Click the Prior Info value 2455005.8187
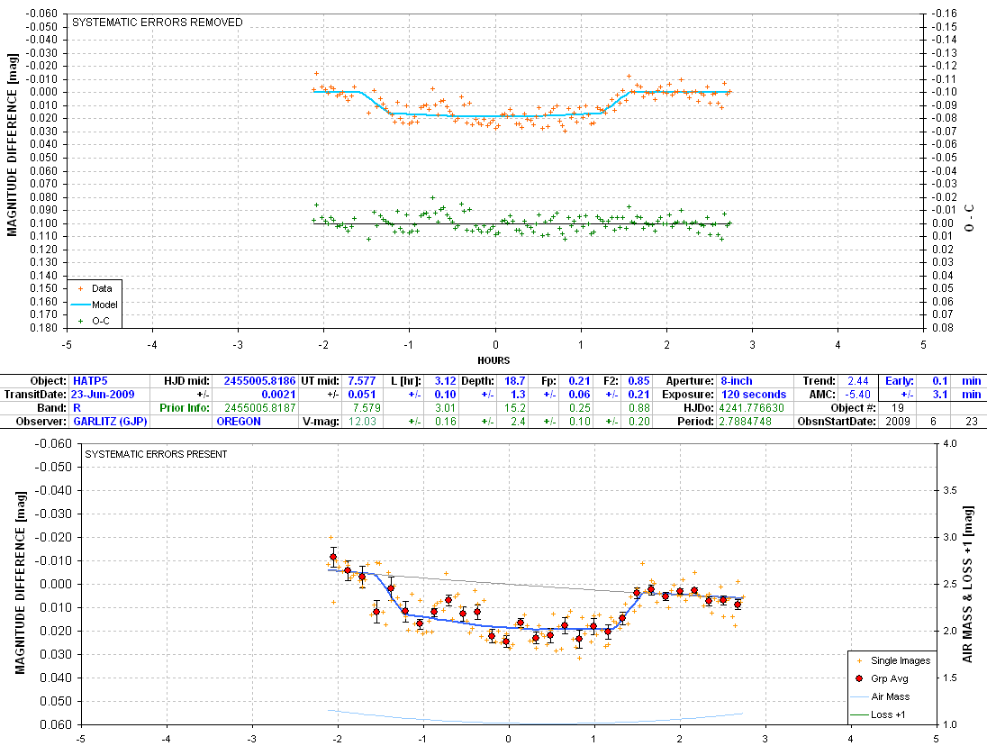The image size is (987, 746). 260,407
